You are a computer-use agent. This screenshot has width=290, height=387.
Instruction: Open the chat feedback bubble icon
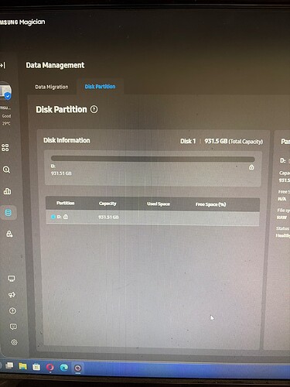coord(13,327)
